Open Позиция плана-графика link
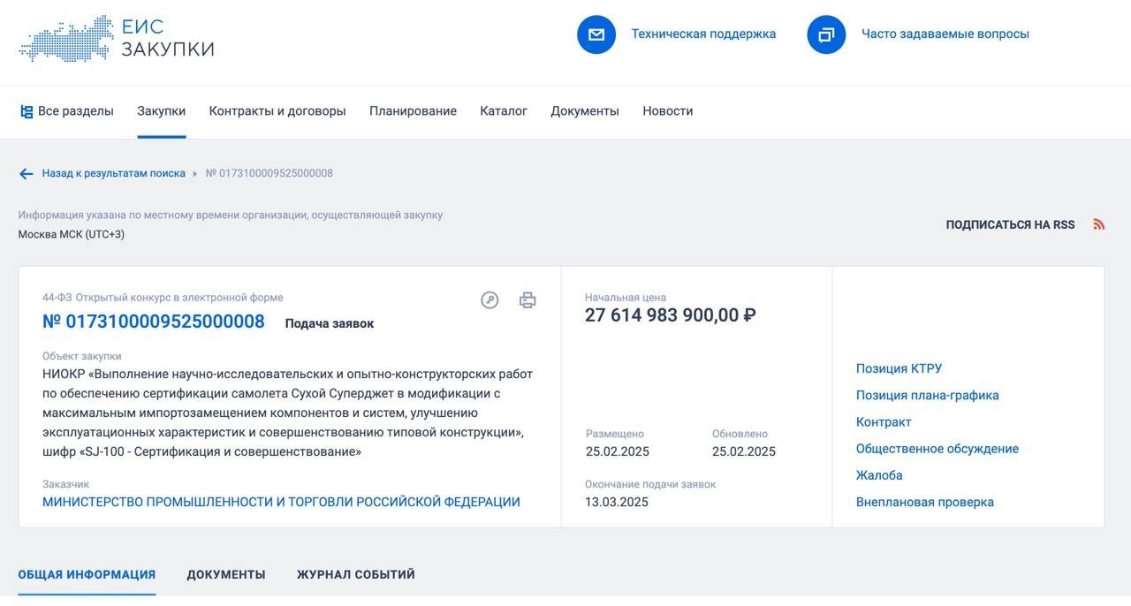1131x606 pixels. tap(928, 396)
